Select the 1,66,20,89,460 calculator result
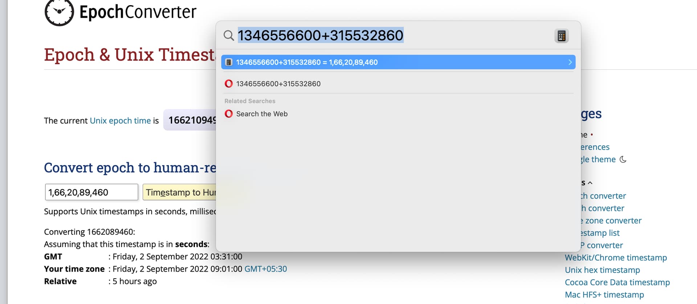This screenshot has height=304, width=697. [x=398, y=62]
